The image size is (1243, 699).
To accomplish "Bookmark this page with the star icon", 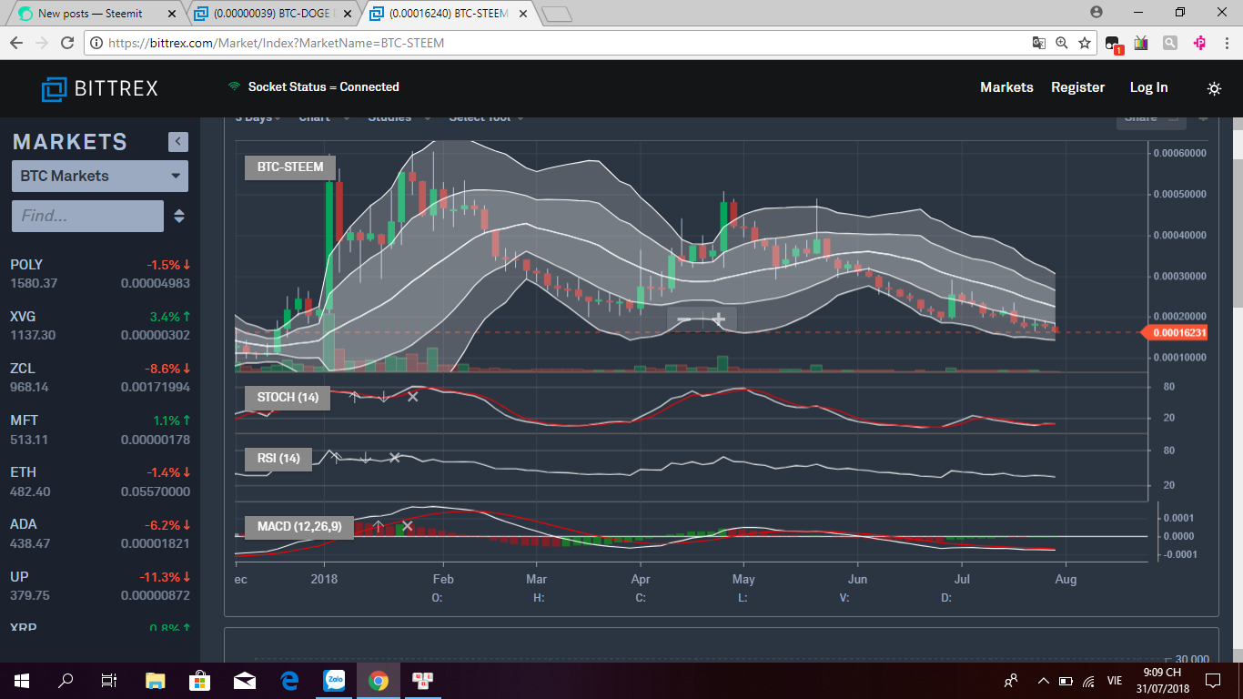I will click(1085, 43).
